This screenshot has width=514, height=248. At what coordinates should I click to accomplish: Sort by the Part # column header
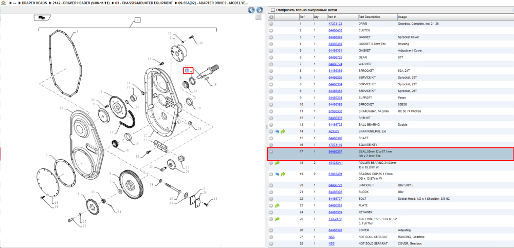332,17
